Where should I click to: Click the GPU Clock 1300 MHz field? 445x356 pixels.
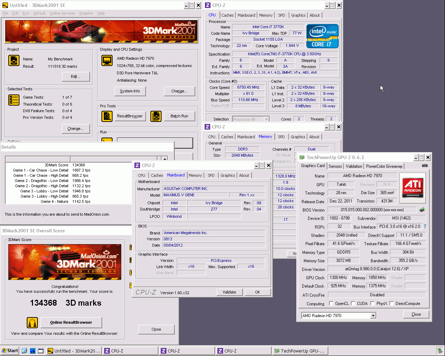tap(338, 278)
